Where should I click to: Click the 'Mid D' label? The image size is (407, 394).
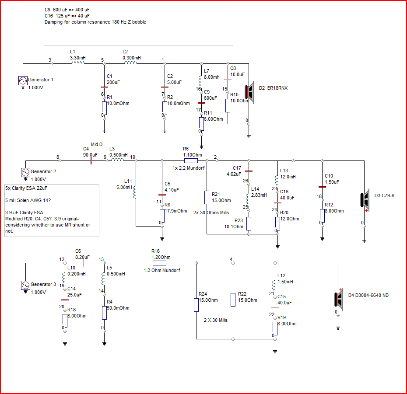(97, 144)
